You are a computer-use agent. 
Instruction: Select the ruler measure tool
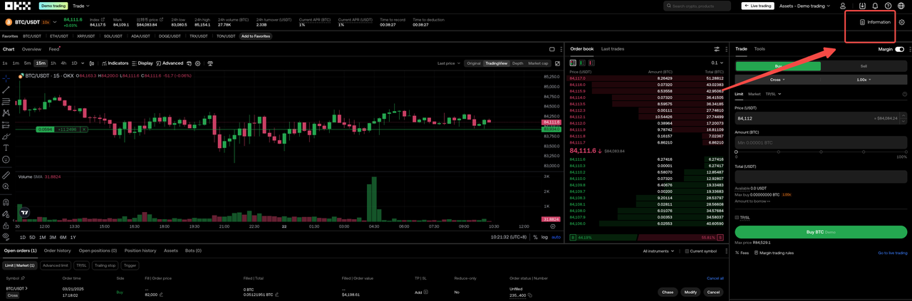click(x=6, y=175)
